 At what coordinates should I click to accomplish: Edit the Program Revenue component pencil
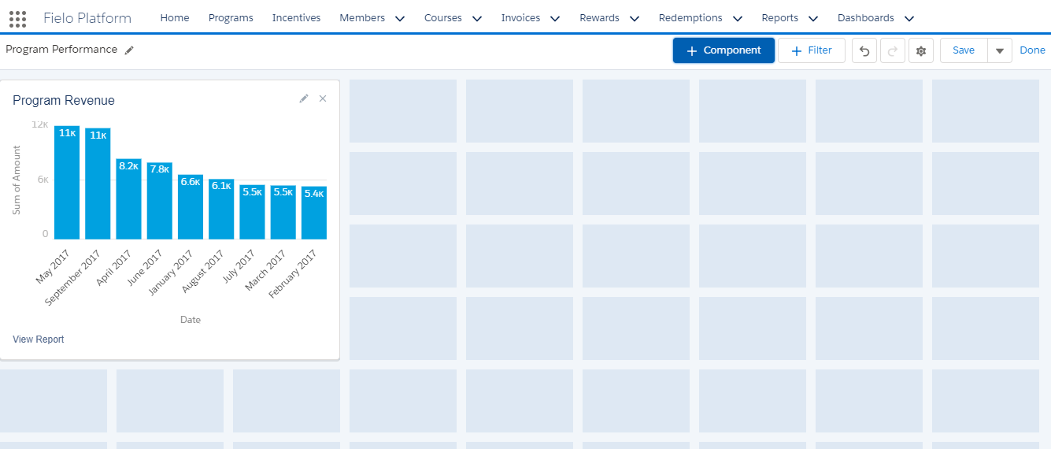[304, 98]
